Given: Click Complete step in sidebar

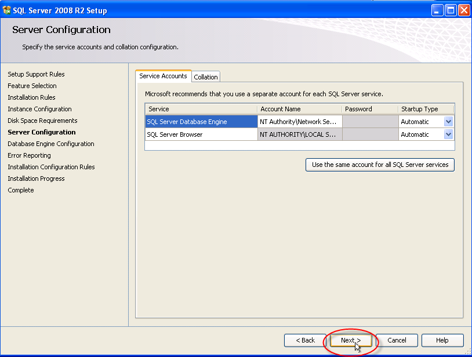Looking at the screenshot, I should coord(21,190).
